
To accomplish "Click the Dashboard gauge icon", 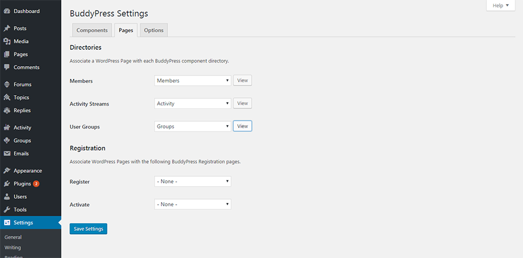I will [6, 11].
